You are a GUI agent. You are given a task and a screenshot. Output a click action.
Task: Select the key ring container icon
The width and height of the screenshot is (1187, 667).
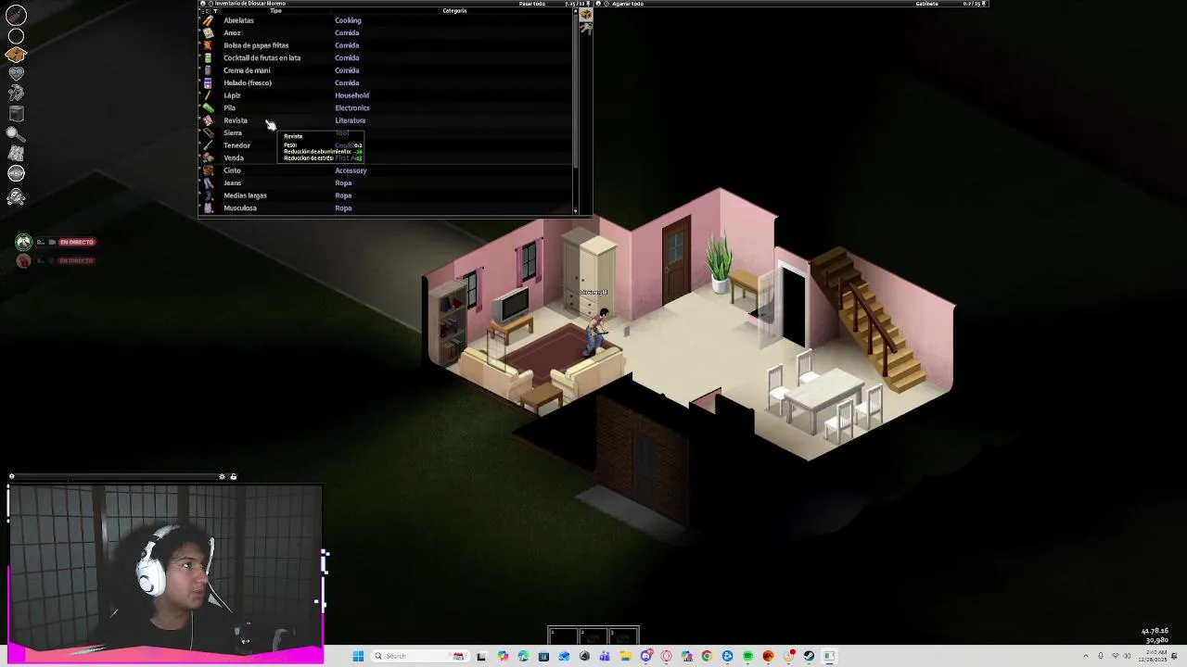click(x=586, y=29)
